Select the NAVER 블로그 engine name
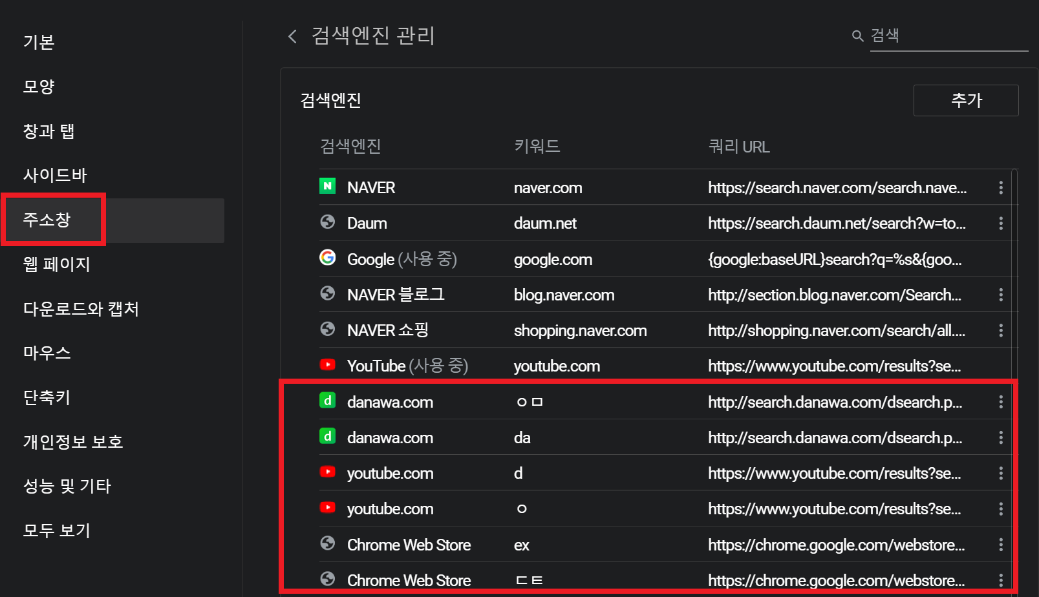1039x597 pixels. point(396,295)
